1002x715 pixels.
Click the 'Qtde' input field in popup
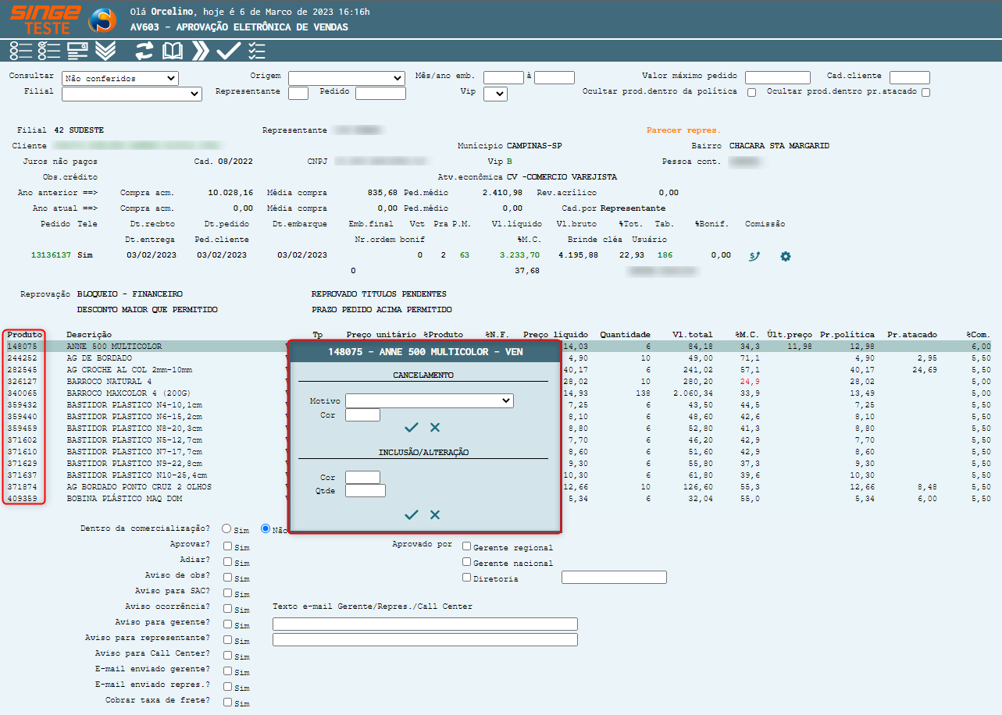click(365, 491)
